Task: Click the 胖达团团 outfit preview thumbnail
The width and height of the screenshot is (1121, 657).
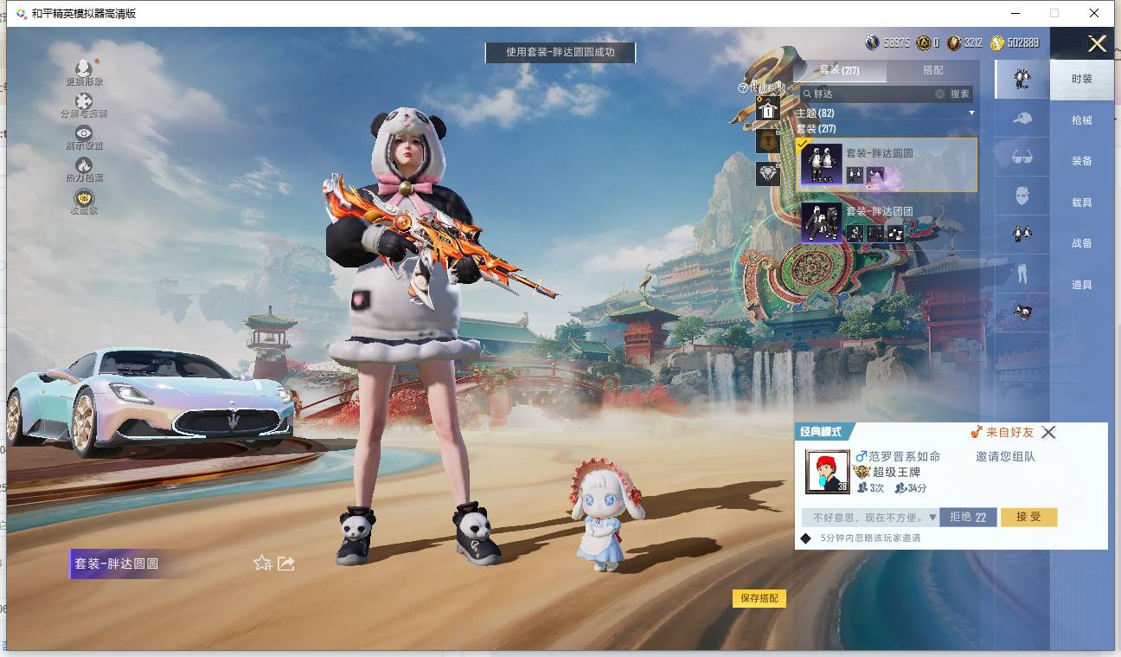Action: [822, 222]
